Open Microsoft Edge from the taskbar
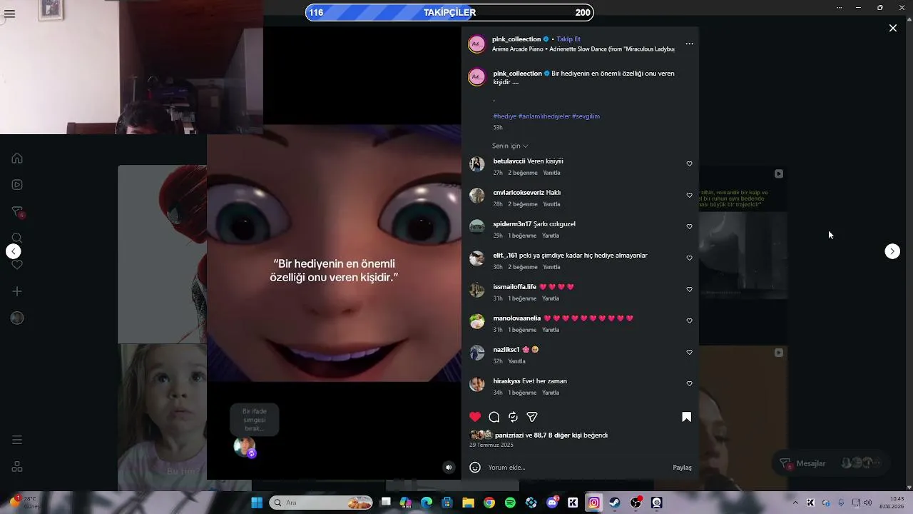Image resolution: width=913 pixels, height=514 pixels. tap(427, 503)
